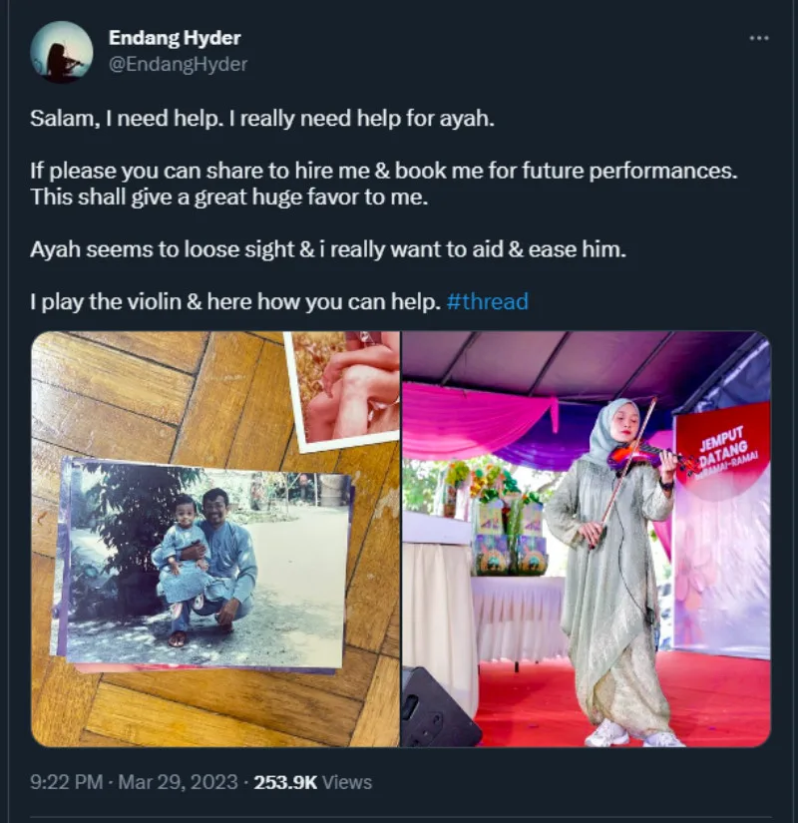Screen dimensions: 798x823
Task: Click the 9:22 PM timestamp
Action: click(66, 783)
